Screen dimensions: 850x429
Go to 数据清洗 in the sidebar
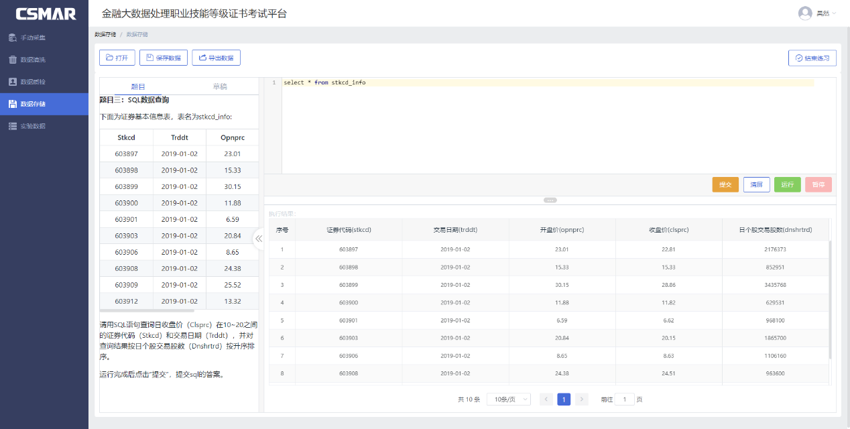[32, 60]
